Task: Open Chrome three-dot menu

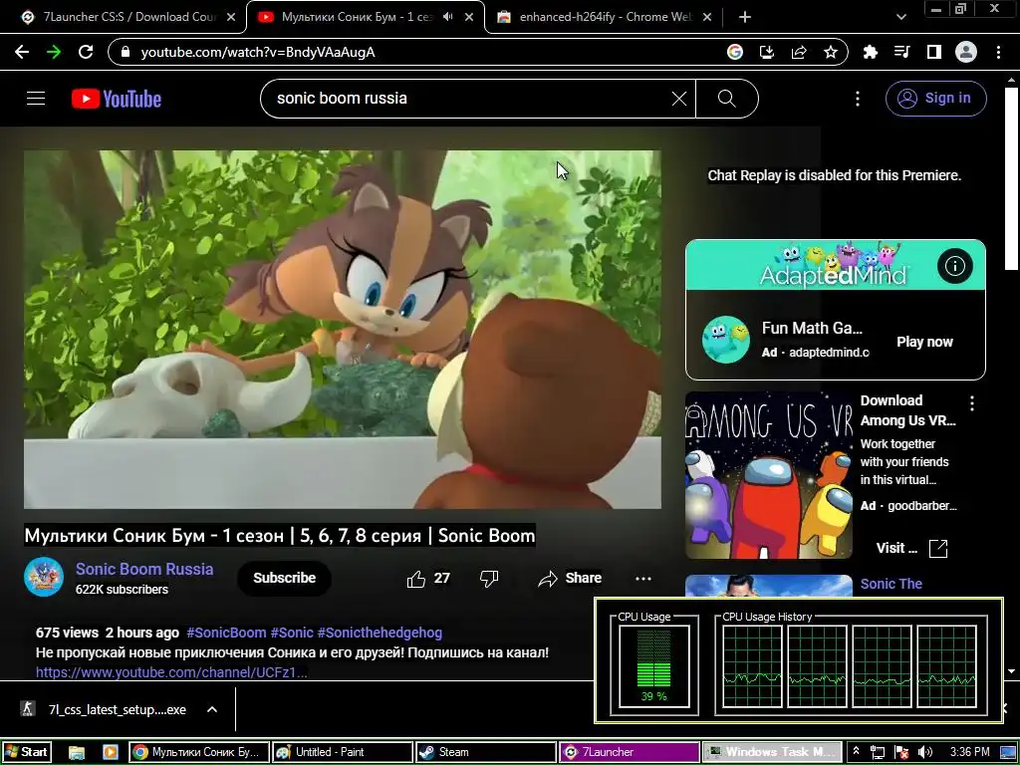Action: coord(998,52)
